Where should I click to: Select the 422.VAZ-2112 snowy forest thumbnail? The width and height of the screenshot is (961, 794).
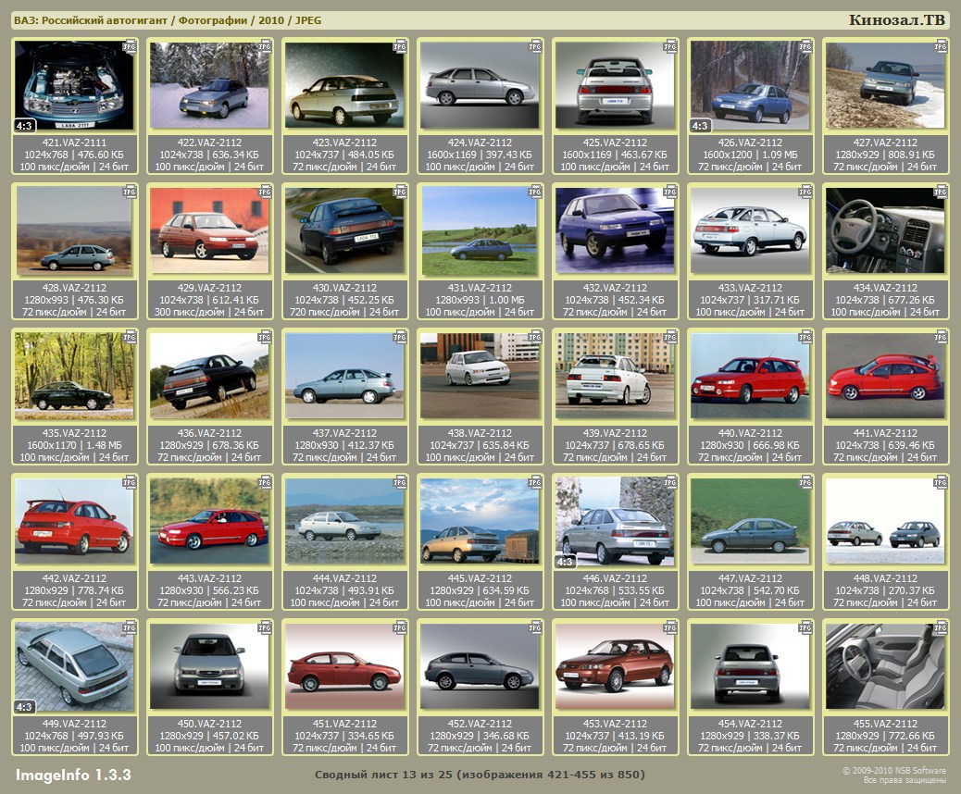(x=209, y=85)
